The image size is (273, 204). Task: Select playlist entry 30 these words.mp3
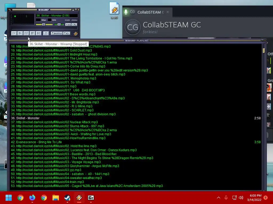pos(136,94)
